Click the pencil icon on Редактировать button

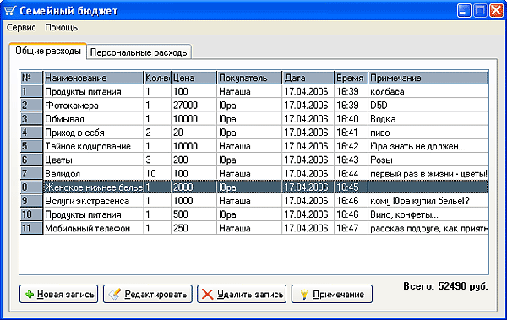[x=114, y=294]
